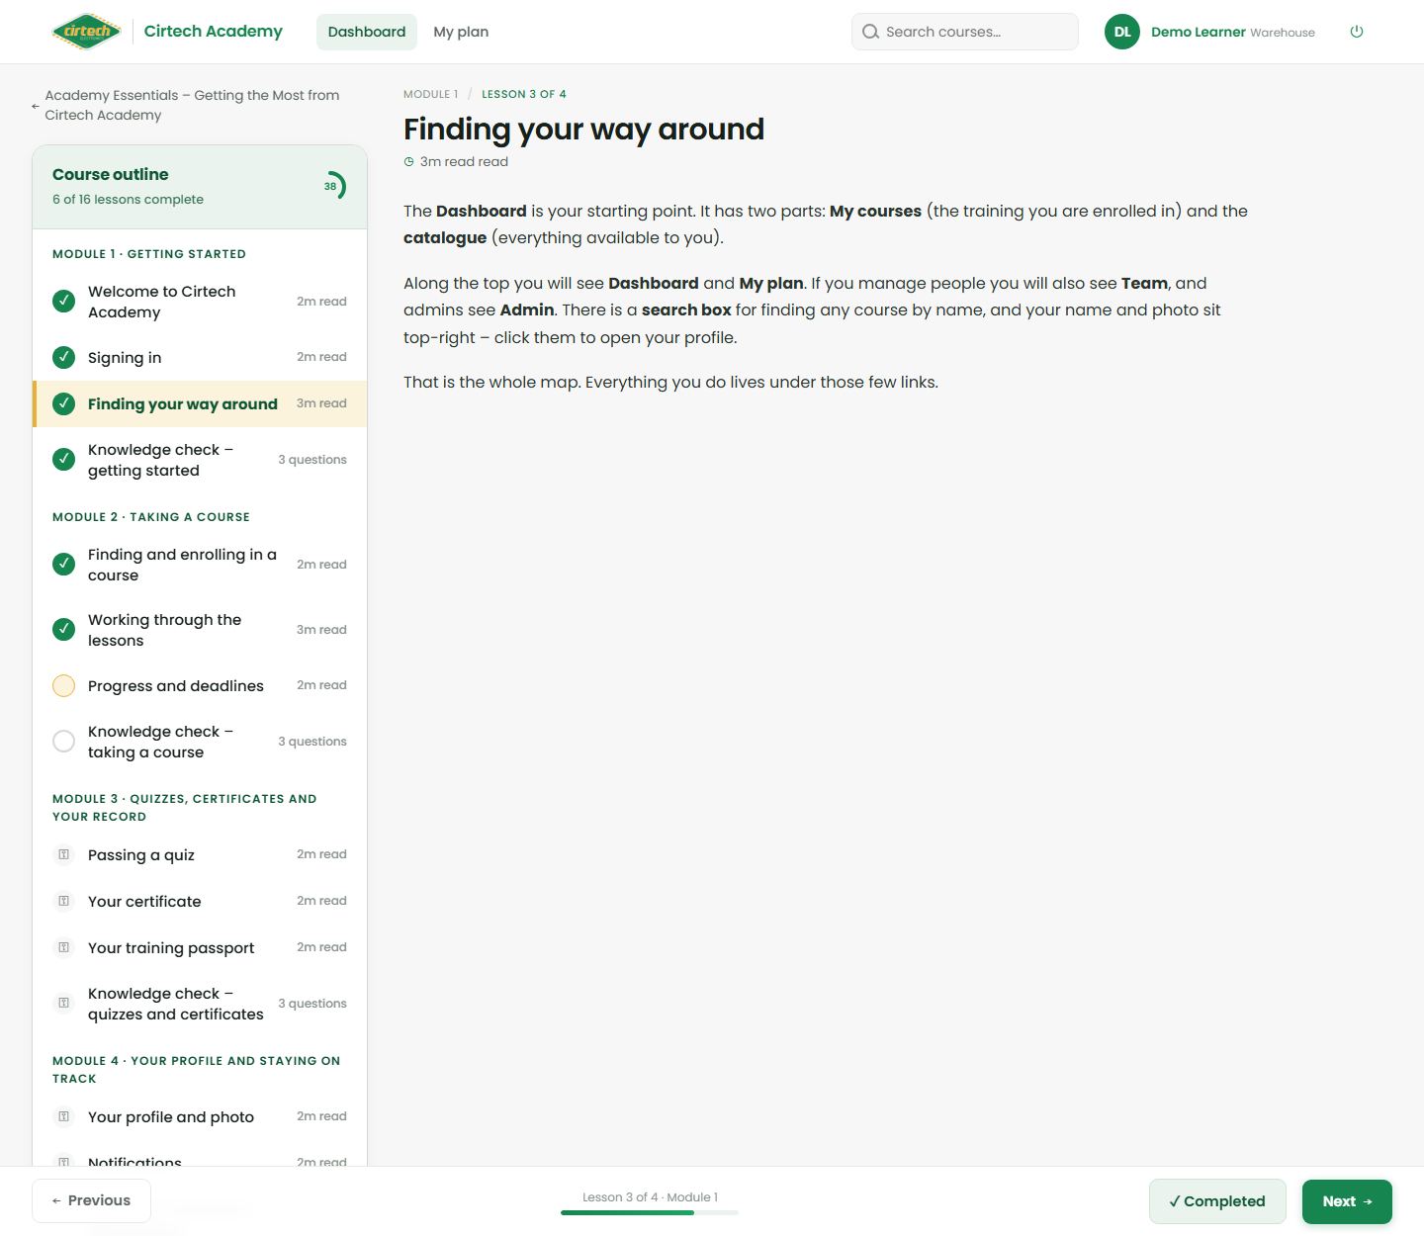This screenshot has height=1236, width=1424.
Task: Click the Course outline title
Action: 111,174
